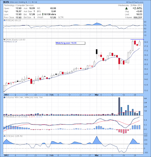Screen dimensions: 151x157
Task: Click the 'Watching over 18.27.' annotation box
Action: click(x=70, y=43)
